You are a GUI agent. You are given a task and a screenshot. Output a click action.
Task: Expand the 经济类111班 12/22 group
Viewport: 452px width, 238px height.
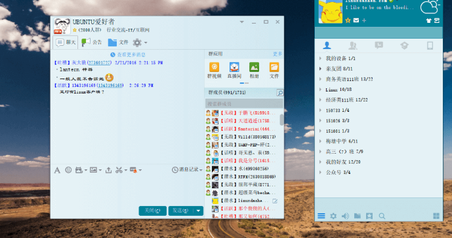[320, 100]
